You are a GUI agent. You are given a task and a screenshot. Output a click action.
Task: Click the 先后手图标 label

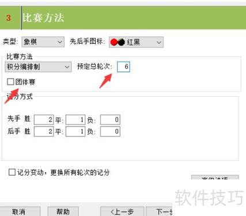pyautogui.click(x=88, y=41)
